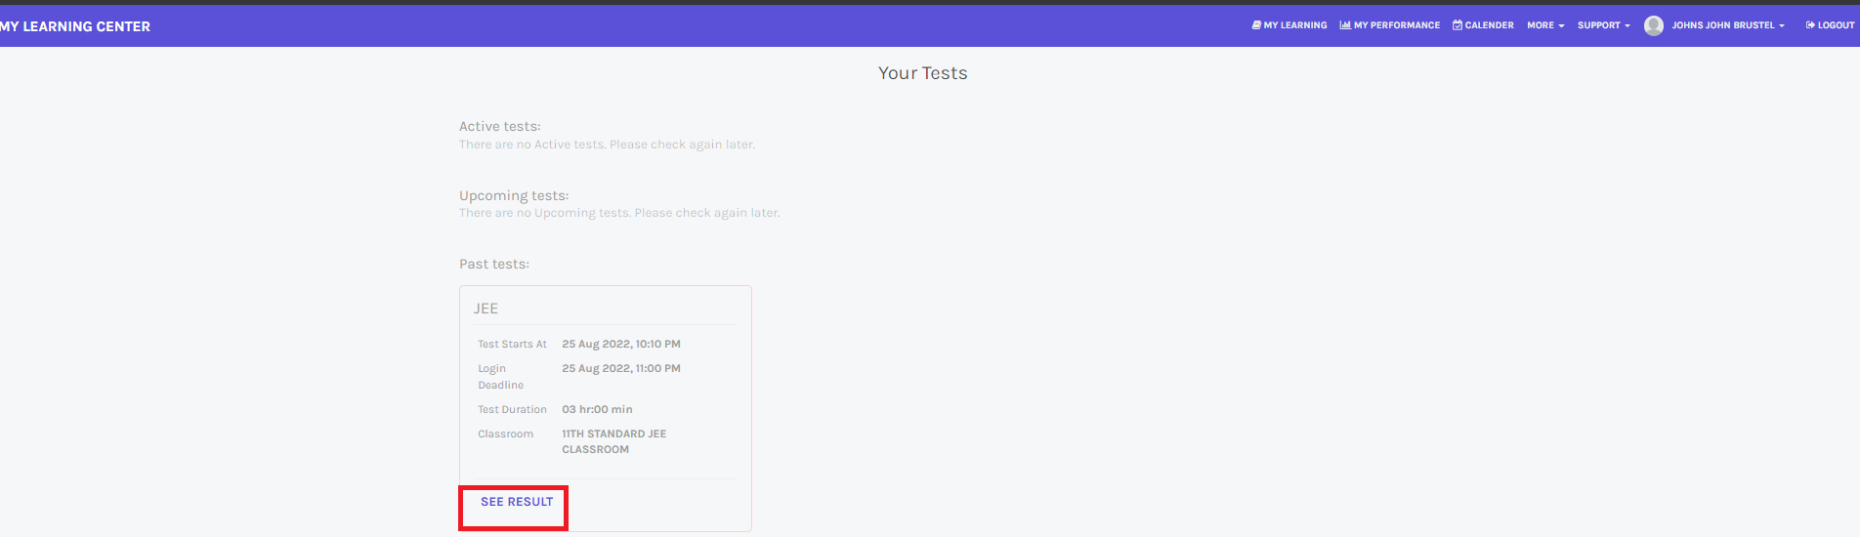
Task: Open the Support dropdown menu
Action: click(x=1603, y=25)
